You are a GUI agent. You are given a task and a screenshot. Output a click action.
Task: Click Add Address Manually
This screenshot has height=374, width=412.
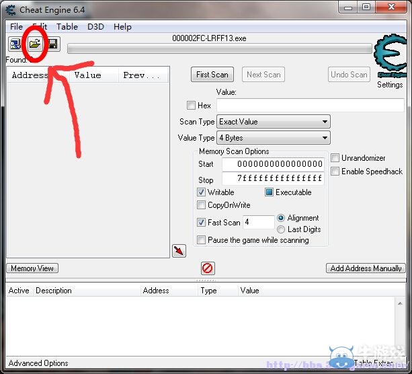click(x=366, y=268)
